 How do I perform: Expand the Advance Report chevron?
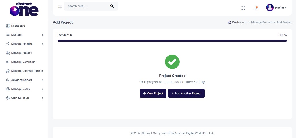point(43,80)
